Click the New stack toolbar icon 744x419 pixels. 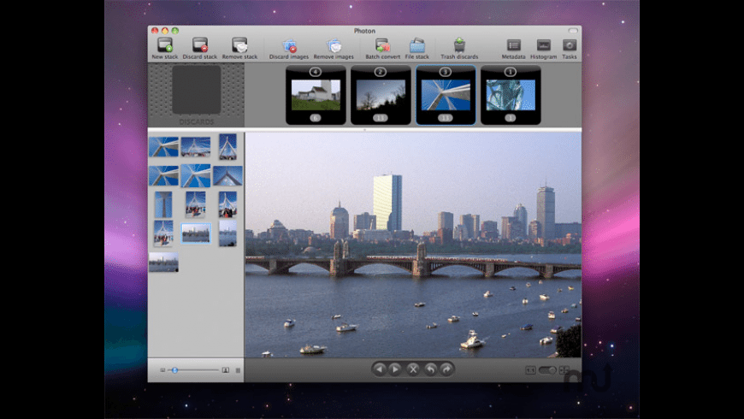[165, 45]
